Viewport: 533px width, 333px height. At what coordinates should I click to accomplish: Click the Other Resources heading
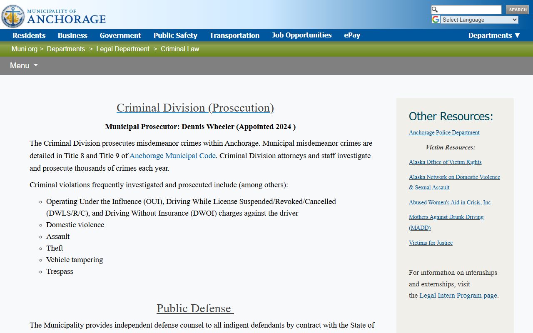[451, 116]
